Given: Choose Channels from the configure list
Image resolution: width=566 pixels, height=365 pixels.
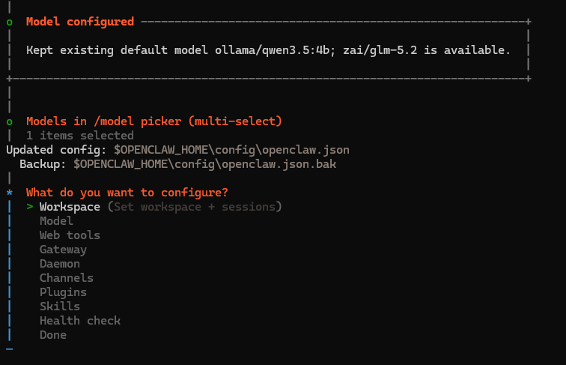Looking at the screenshot, I should tap(67, 278).
